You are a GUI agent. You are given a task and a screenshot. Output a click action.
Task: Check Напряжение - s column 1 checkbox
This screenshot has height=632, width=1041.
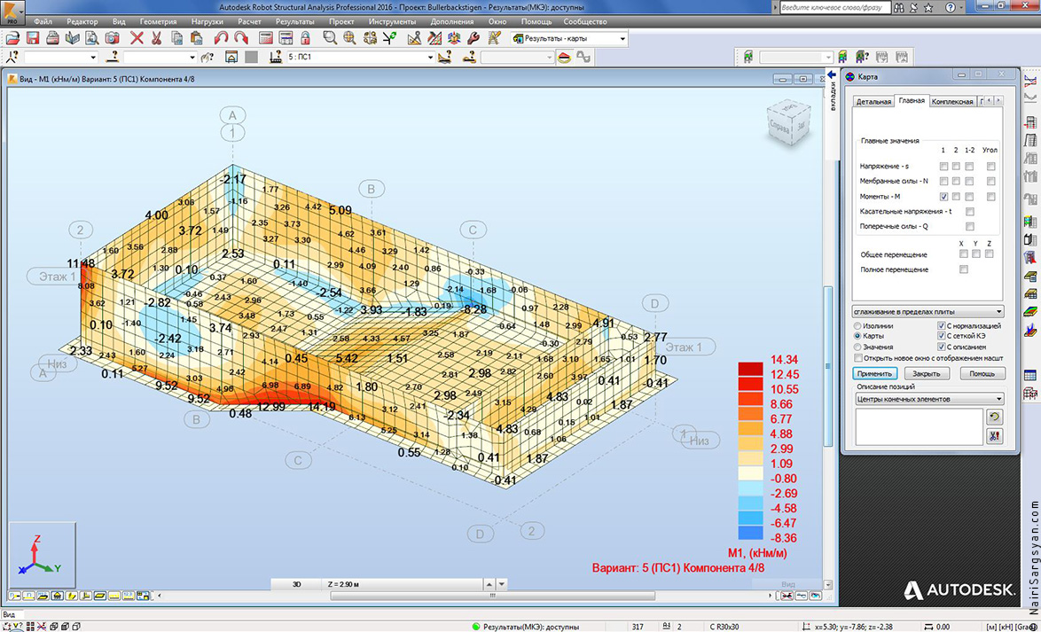pyautogui.click(x=944, y=166)
